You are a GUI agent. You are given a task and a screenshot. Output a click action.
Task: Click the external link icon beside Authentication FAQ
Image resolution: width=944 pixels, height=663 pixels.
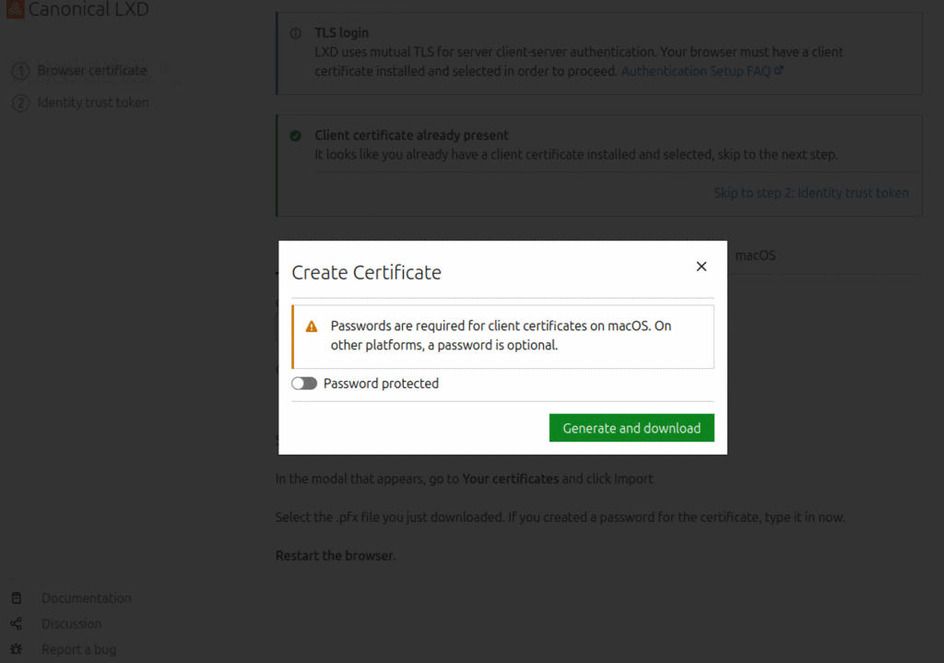[x=779, y=70]
